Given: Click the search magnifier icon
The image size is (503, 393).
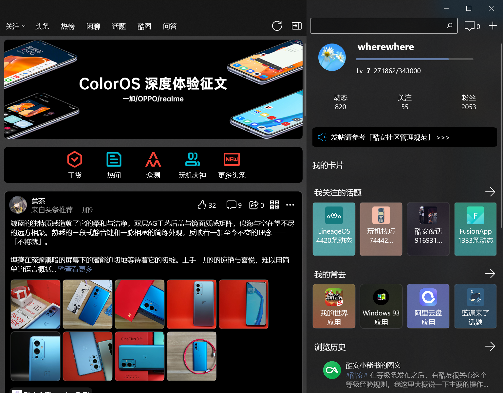Looking at the screenshot, I should (450, 26).
